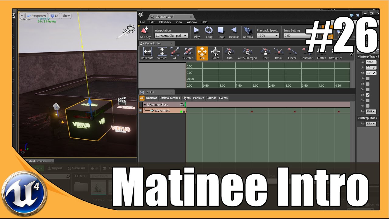Collapse the MovementTest group arrow
This screenshot has height=219, width=389.
pyautogui.click(x=145, y=105)
